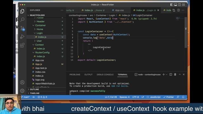Open the Manage gear icon

[x=22, y=91]
